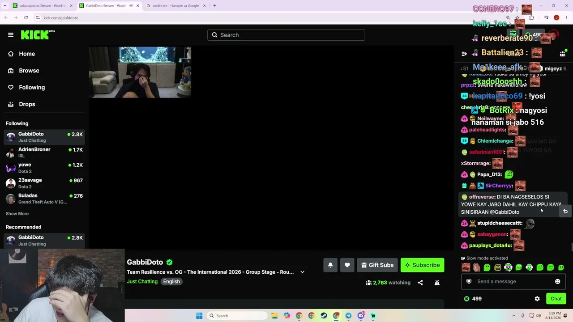Open the chat settings gear
Screen dimensions: 573x322
click(x=537, y=299)
